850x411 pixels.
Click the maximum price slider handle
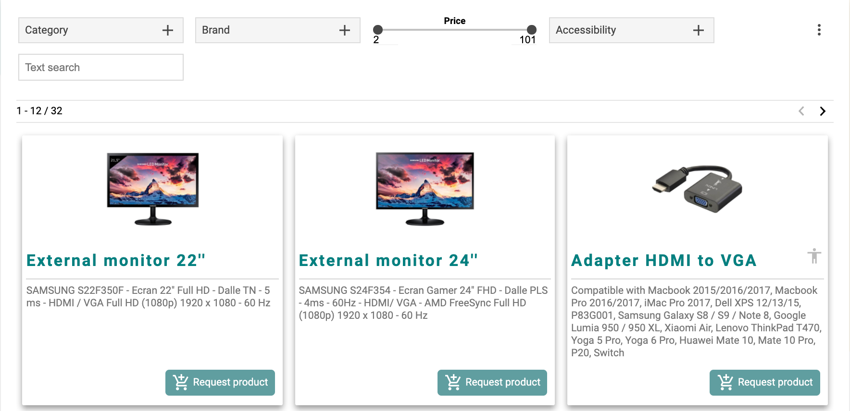[x=531, y=30]
